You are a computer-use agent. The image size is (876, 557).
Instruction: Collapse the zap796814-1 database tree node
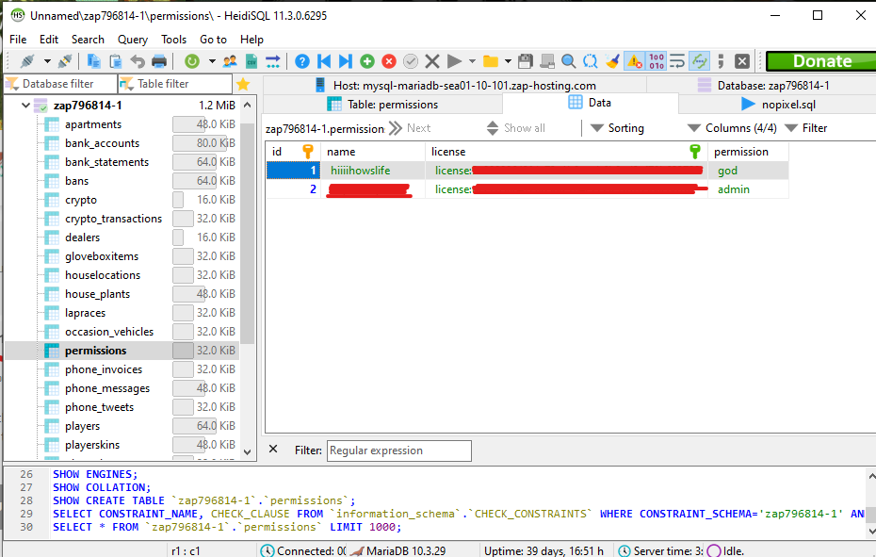[25, 106]
